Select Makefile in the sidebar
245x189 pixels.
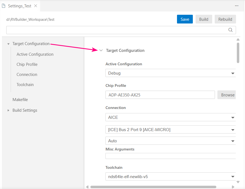(x=20, y=100)
